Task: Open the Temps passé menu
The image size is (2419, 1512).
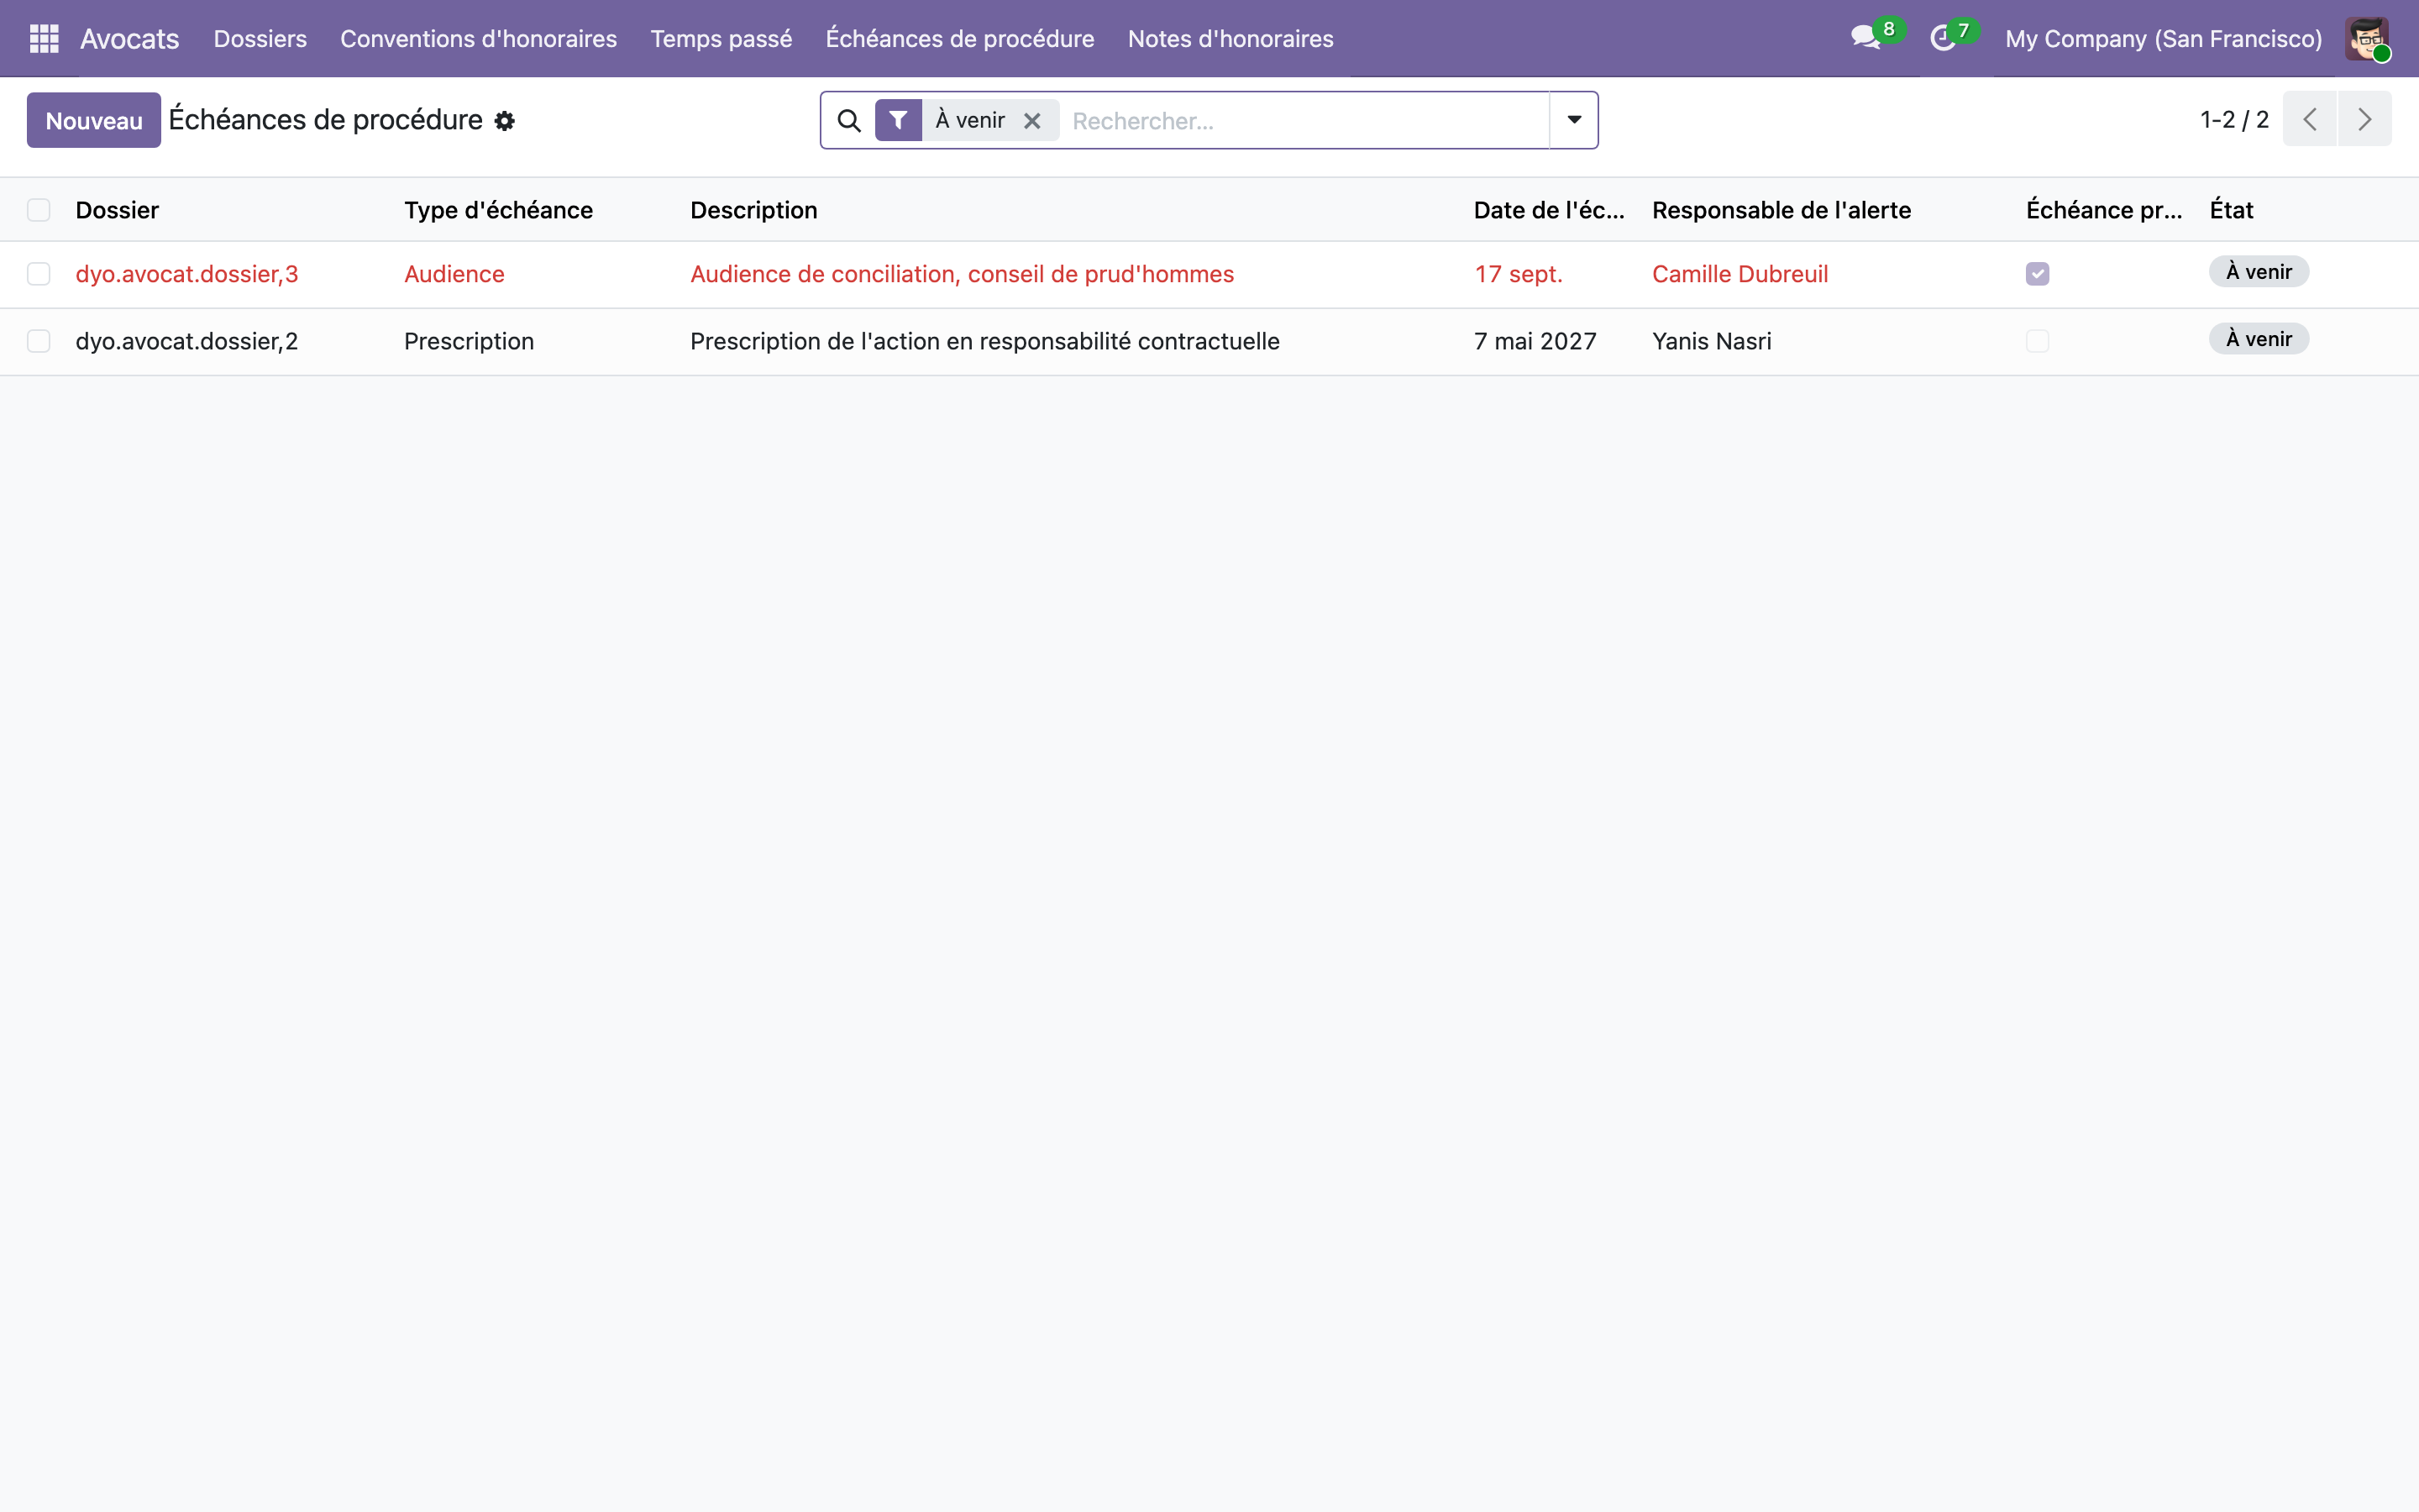Action: click(721, 38)
